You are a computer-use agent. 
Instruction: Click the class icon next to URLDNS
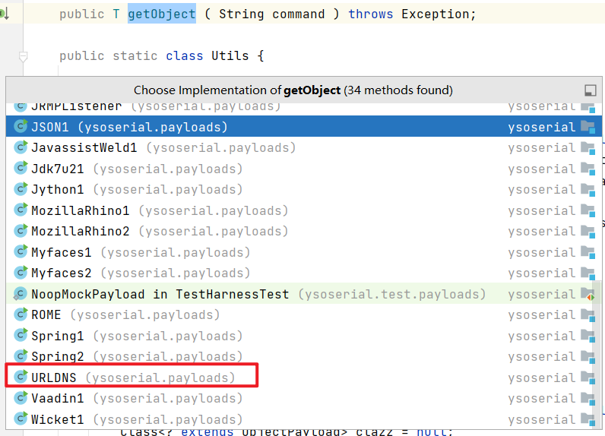coord(21,377)
